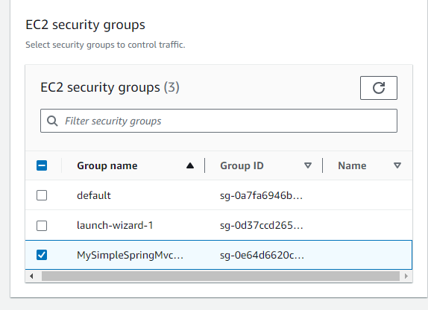Refresh the EC2 security groups list
428x310 pixels.
tap(379, 88)
